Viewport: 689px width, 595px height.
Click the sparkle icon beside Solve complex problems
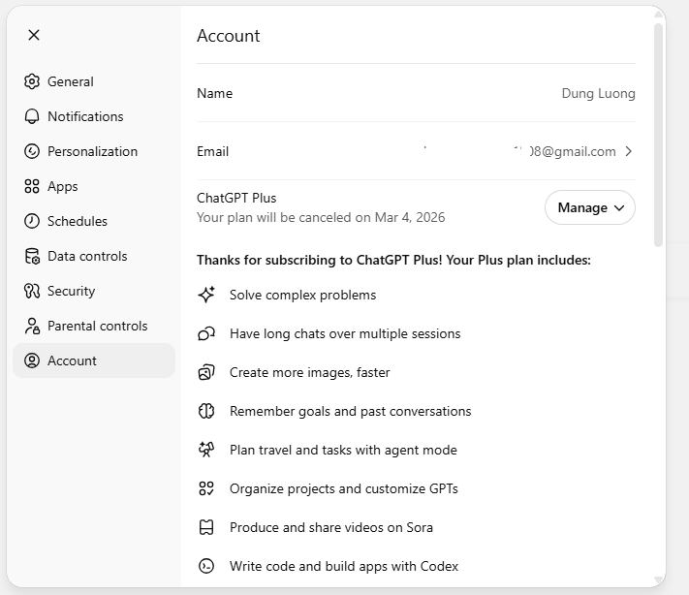(206, 295)
